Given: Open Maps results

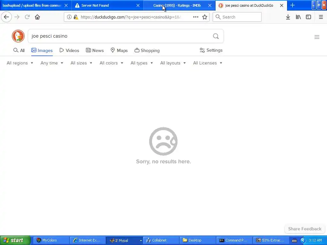Looking at the screenshot, I should (x=119, y=50).
